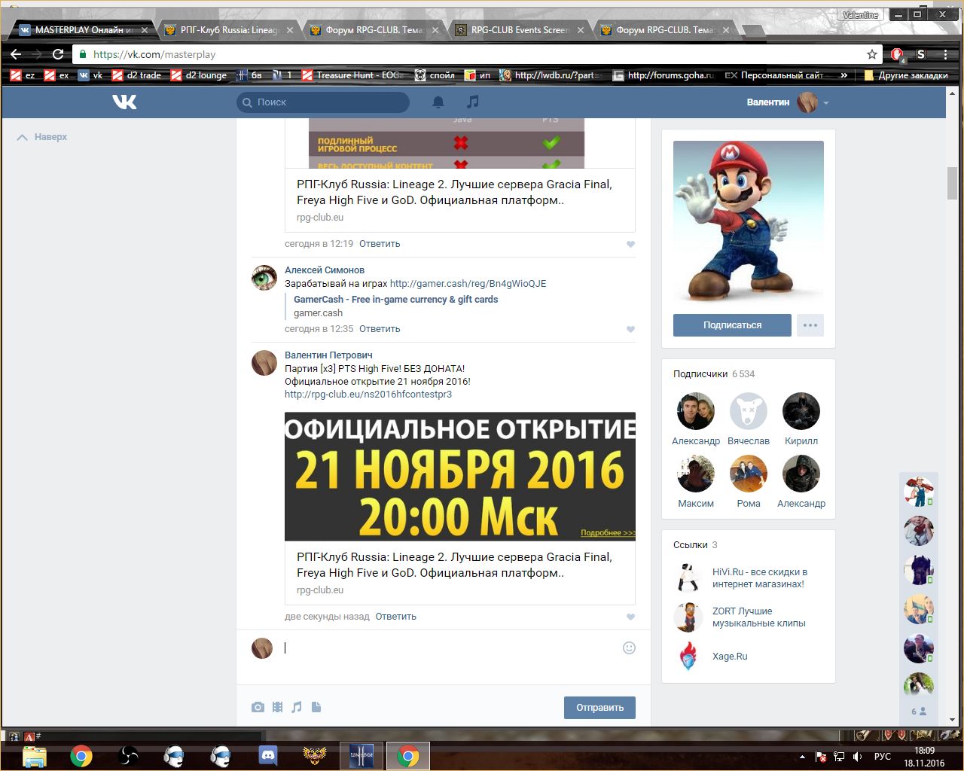Focus the VK 'Поиск' search field
The image size is (964, 771).
coord(323,102)
